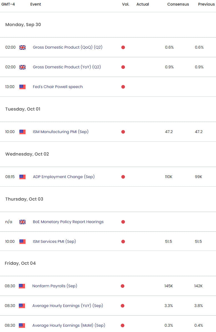Click the US flag beside Fed's Chair Powell speech
This screenshot has height=332, width=216.
point(22,87)
